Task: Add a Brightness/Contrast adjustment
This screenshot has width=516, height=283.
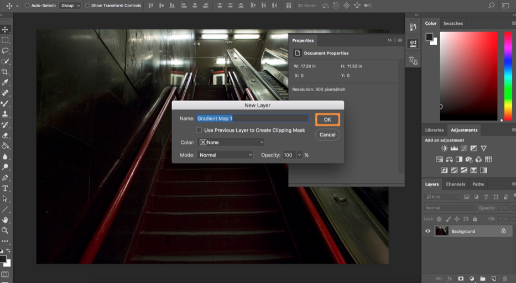Action: point(444,149)
